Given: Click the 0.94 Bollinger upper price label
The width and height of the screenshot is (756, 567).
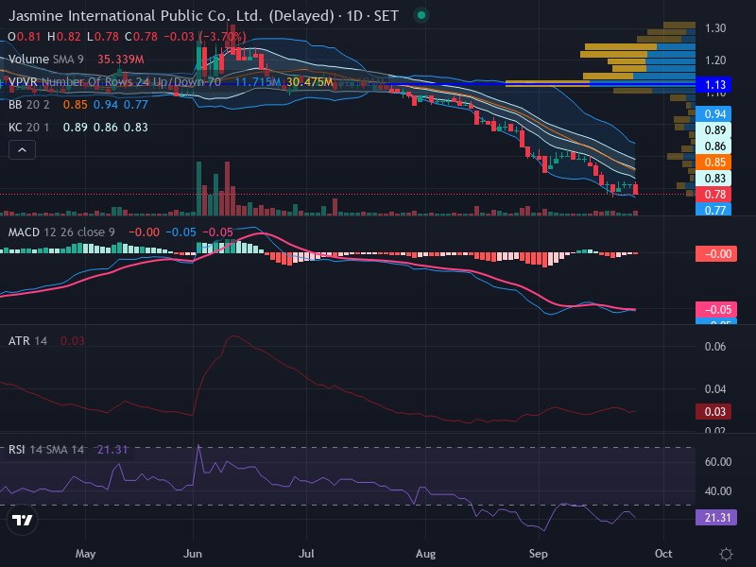Looking at the screenshot, I should pyautogui.click(x=714, y=114).
